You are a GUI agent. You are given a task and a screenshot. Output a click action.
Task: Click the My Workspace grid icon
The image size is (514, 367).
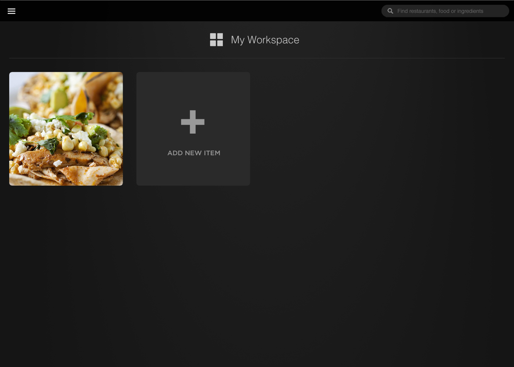pos(216,40)
